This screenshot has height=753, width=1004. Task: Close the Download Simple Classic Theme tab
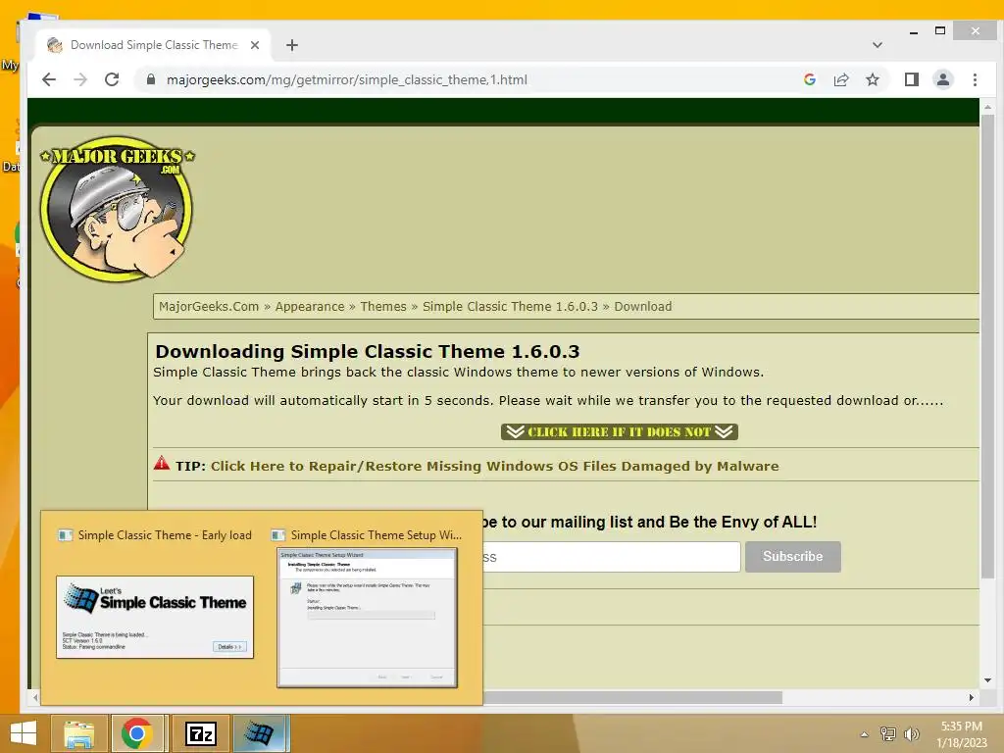(x=255, y=45)
